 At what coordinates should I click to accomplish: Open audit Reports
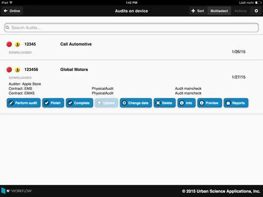(236, 103)
